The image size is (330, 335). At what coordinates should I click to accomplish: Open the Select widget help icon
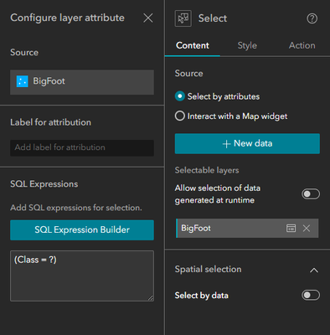tap(312, 18)
